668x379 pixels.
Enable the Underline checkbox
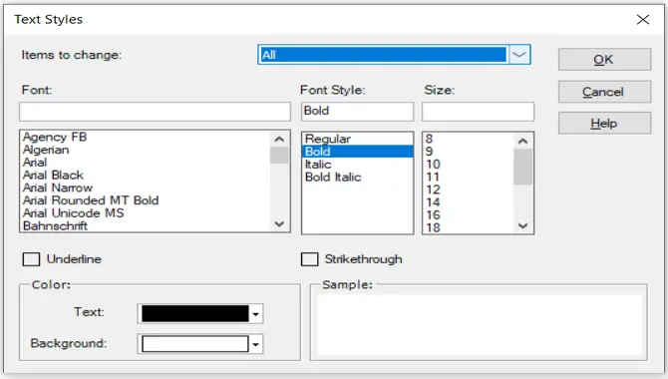[31, 259]
